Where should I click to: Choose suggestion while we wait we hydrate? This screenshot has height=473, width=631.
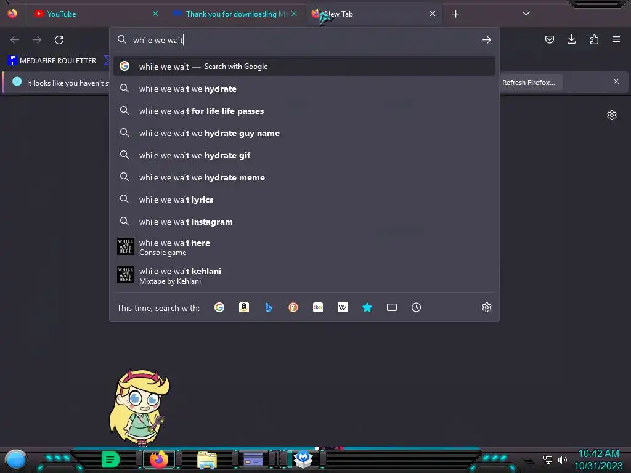point(304,89)
